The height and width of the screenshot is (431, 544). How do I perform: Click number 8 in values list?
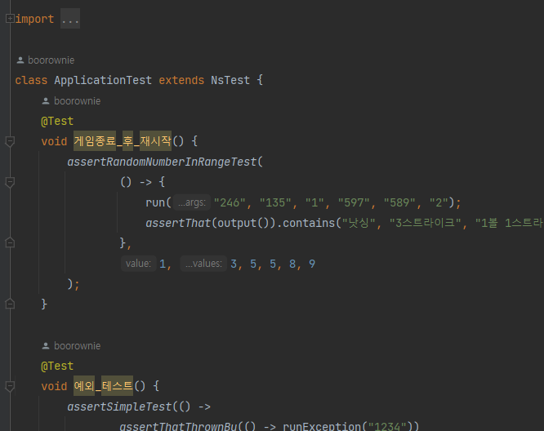pyautogui.click(x=292, y=264)
